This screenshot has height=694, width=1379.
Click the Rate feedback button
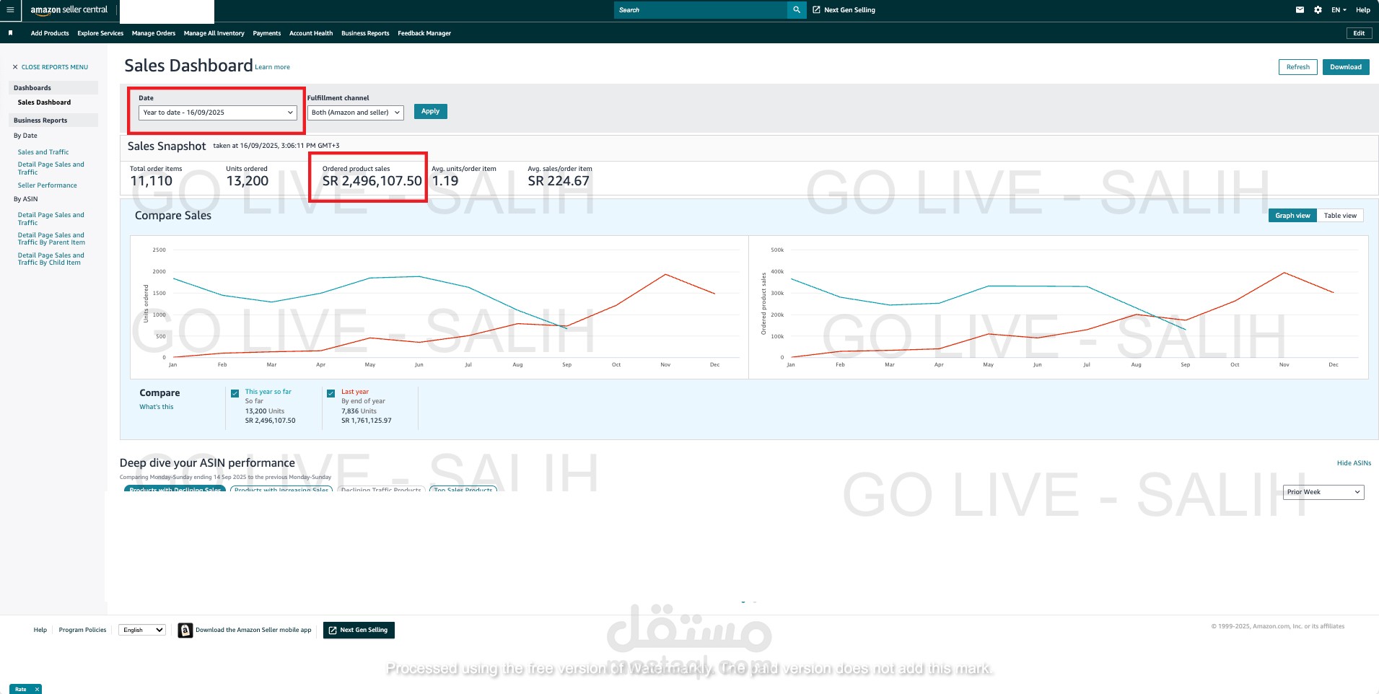click(x=21, y=689)
